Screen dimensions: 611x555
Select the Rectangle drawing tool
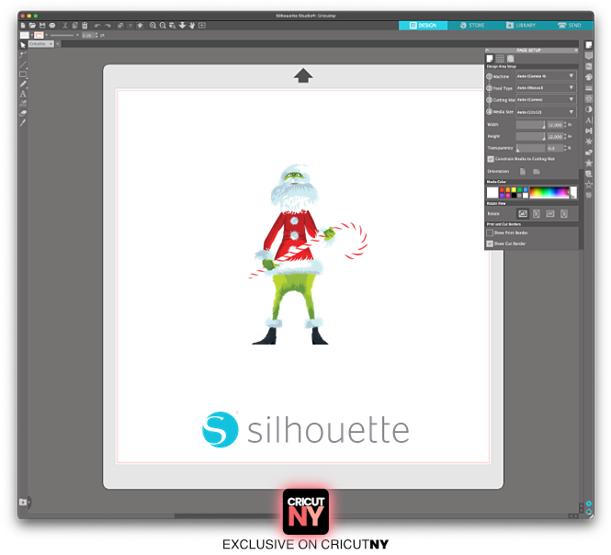point(23,74)
